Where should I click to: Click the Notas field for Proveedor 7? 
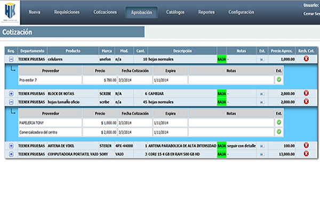point(230,80)
